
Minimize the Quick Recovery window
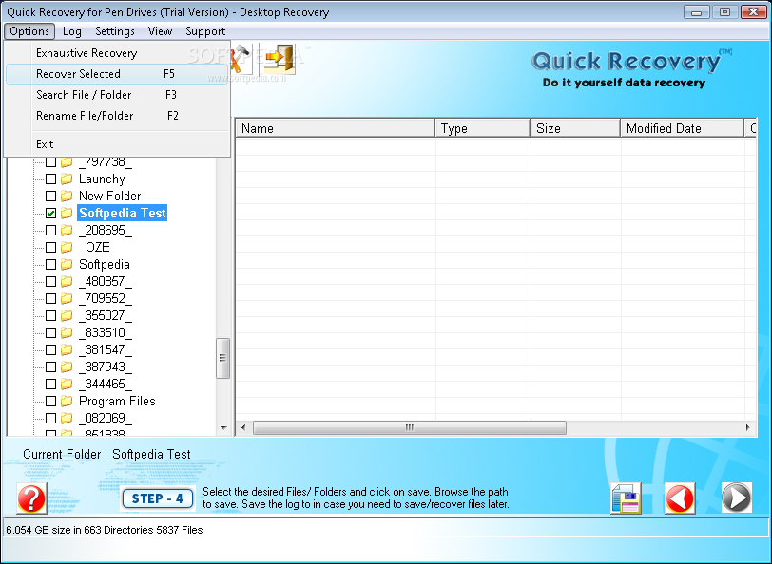(x=697, y=12)
